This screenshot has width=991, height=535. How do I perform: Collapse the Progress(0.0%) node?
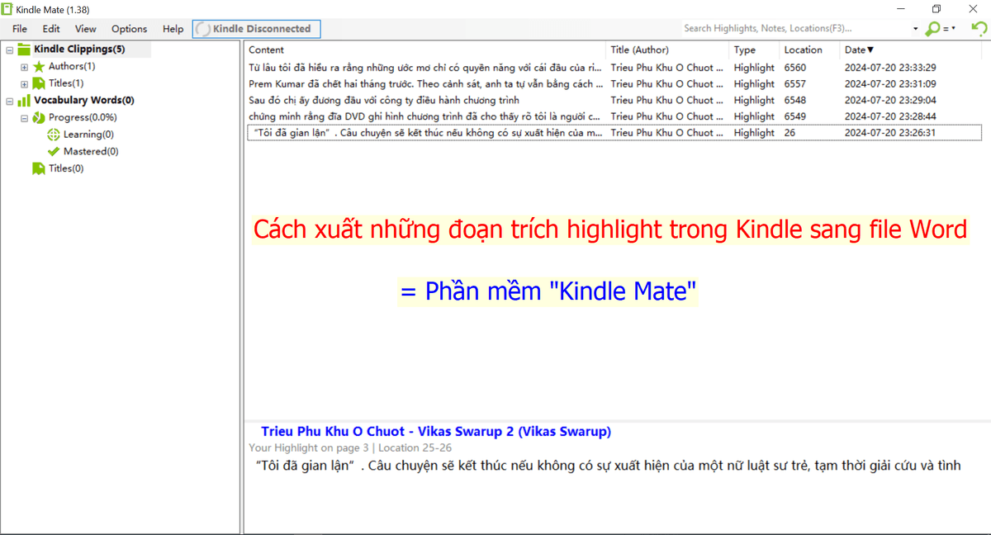(25, 117)
